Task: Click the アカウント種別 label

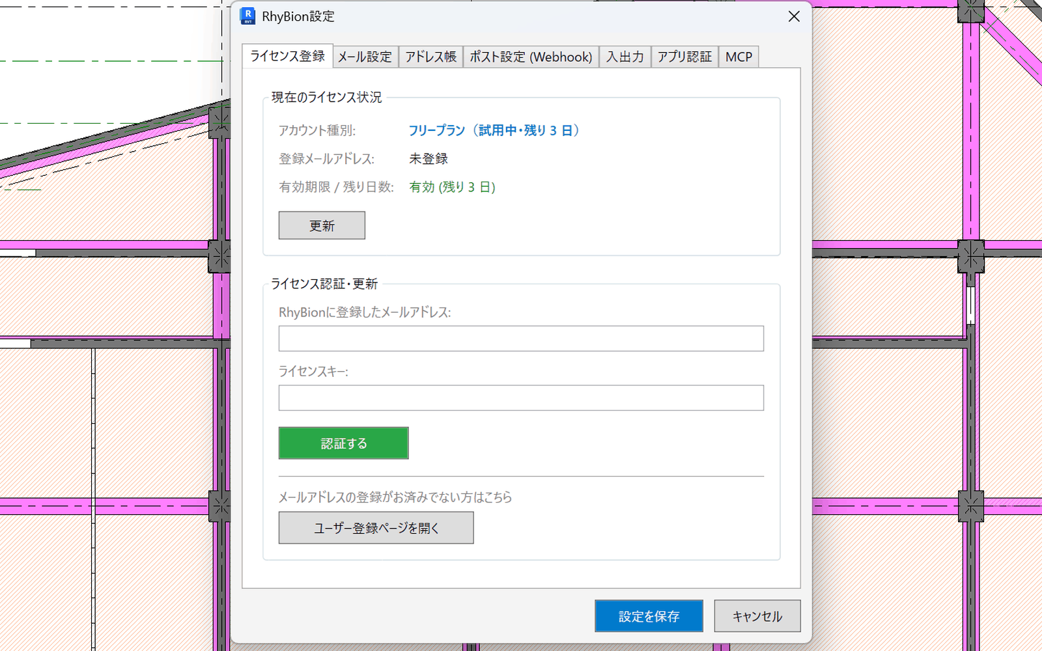Action: click(317, 130)
